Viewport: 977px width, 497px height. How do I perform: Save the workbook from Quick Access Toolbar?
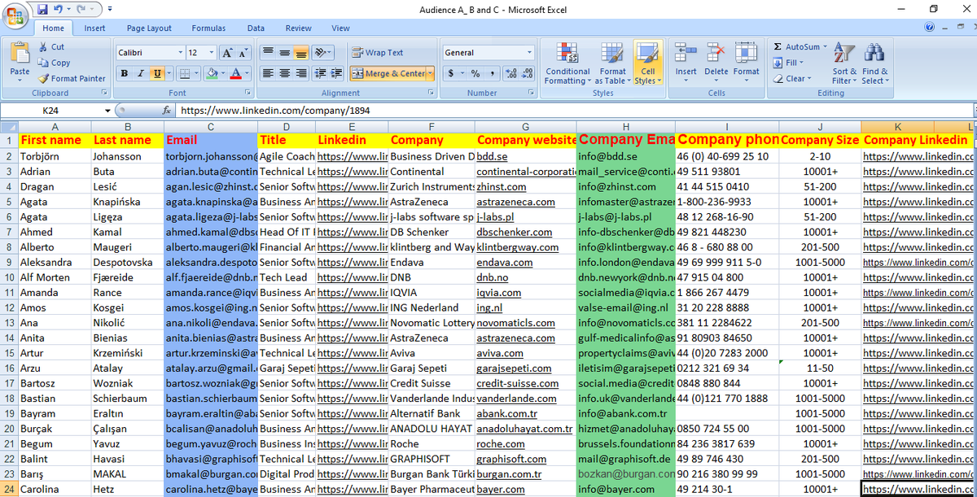click(41, 9)
